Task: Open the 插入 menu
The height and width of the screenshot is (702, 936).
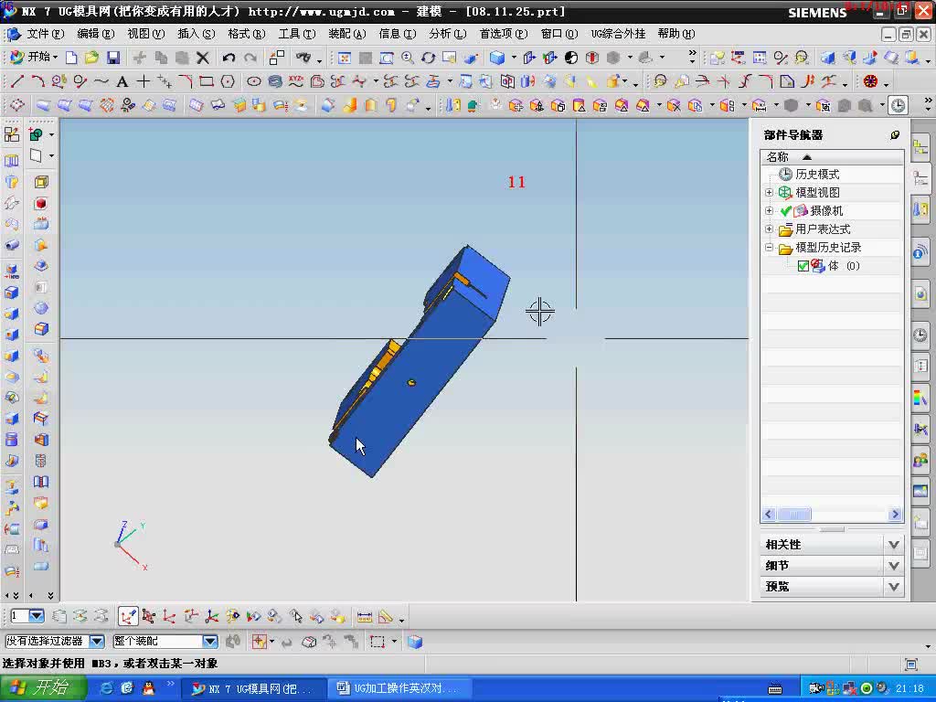Action: [196, 34]
